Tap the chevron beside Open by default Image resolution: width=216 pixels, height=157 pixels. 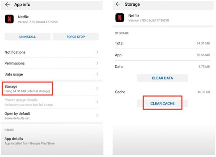click(97, 115)
